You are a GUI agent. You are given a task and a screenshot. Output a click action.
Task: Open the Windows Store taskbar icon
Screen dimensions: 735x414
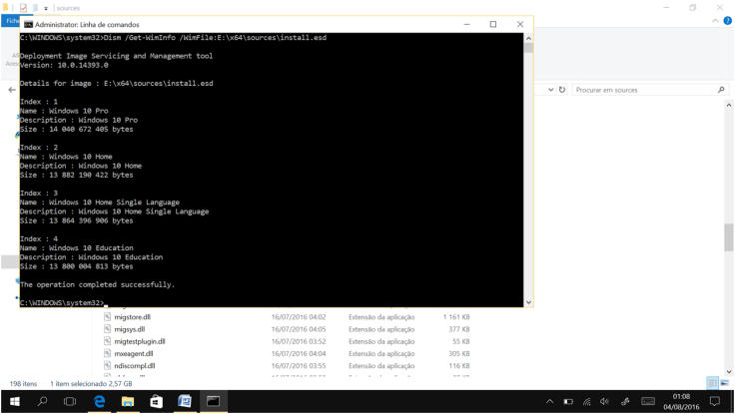[156, 401]
